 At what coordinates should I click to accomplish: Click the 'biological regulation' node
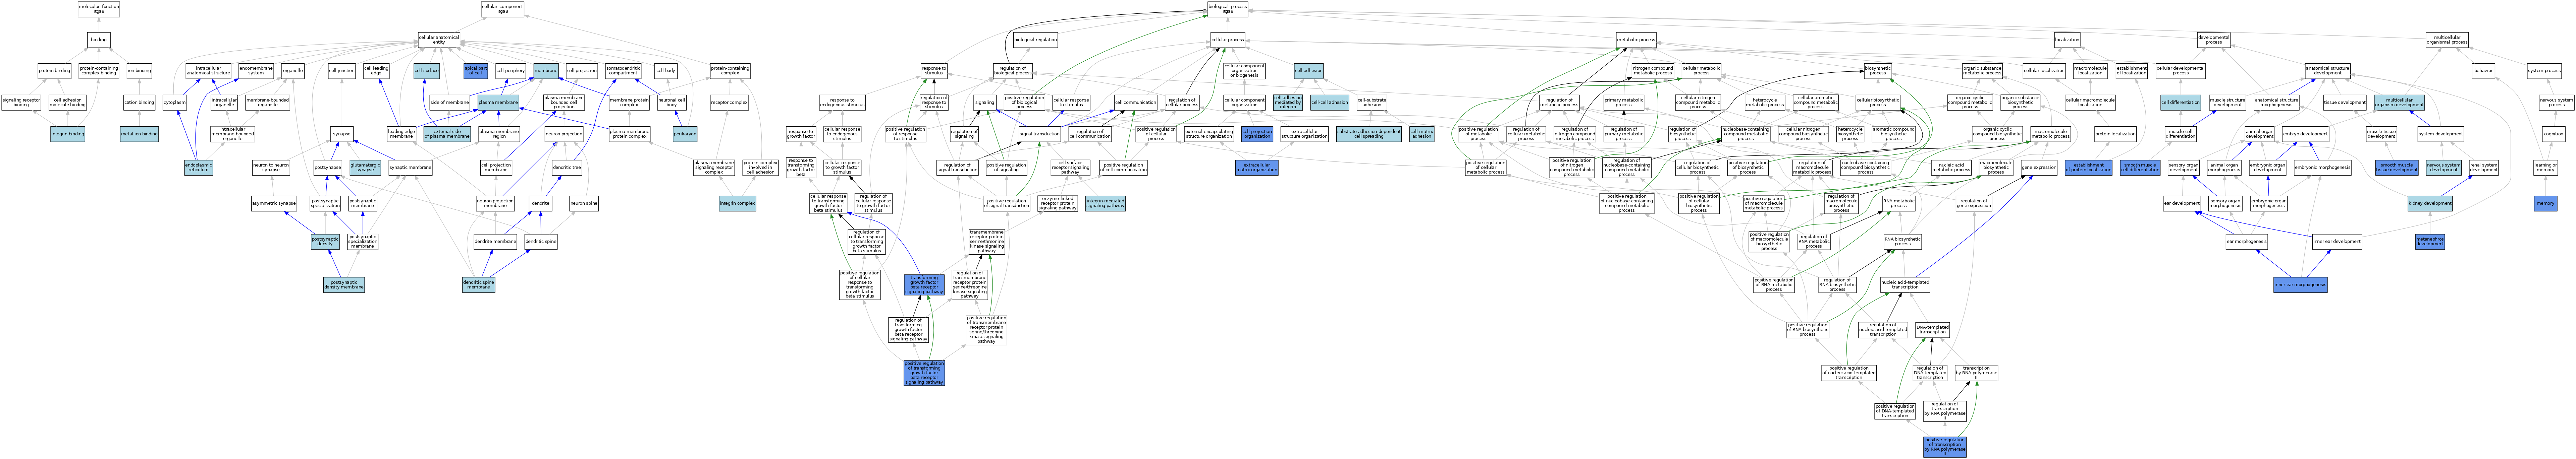pyautogui.click(x=1035, y=40)
